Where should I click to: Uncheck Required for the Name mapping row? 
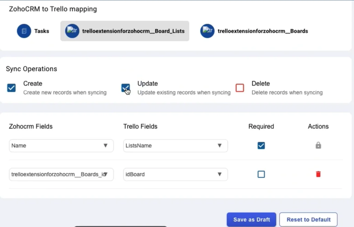(261, 145)
